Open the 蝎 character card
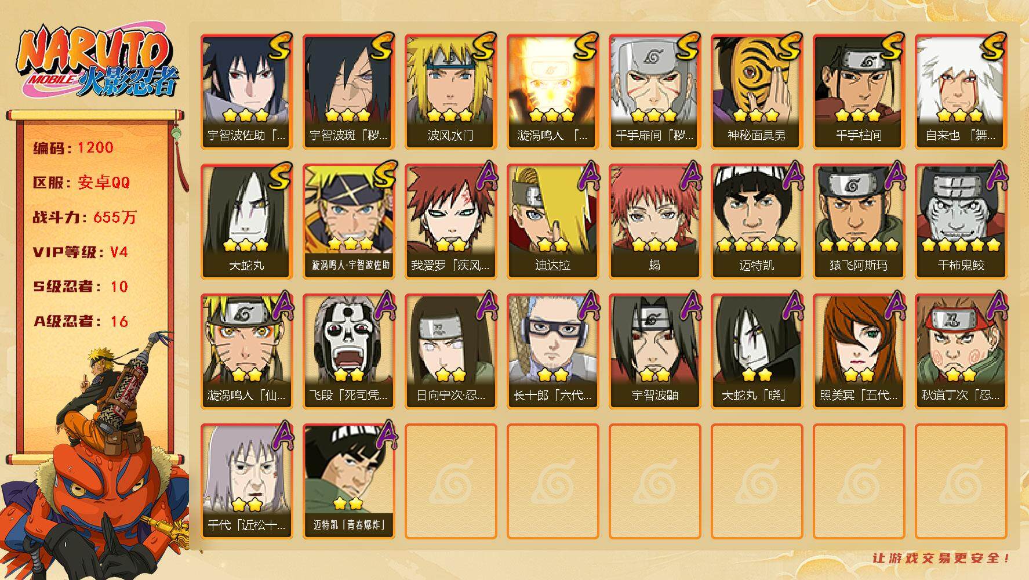 point(655,221)
